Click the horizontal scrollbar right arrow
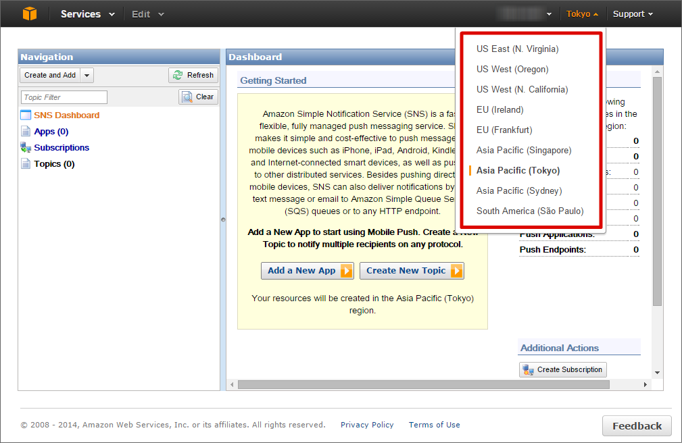Image resolution: width=682 pixels, height=443 pixels. (x=645, y=384)
